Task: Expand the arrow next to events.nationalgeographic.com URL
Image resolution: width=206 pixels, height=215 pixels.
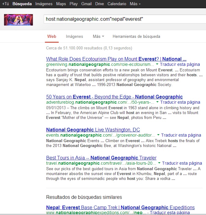Action: [158, 135]
